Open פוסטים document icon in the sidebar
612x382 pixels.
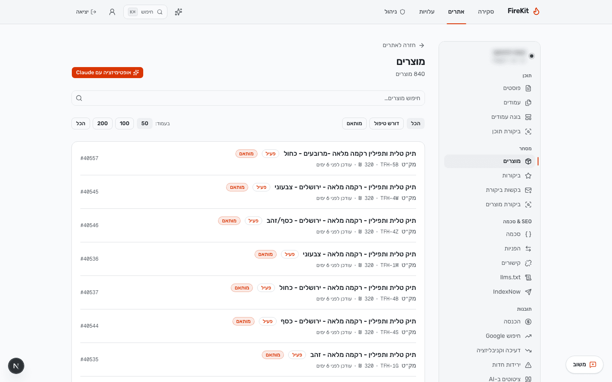tap(528, 88)
